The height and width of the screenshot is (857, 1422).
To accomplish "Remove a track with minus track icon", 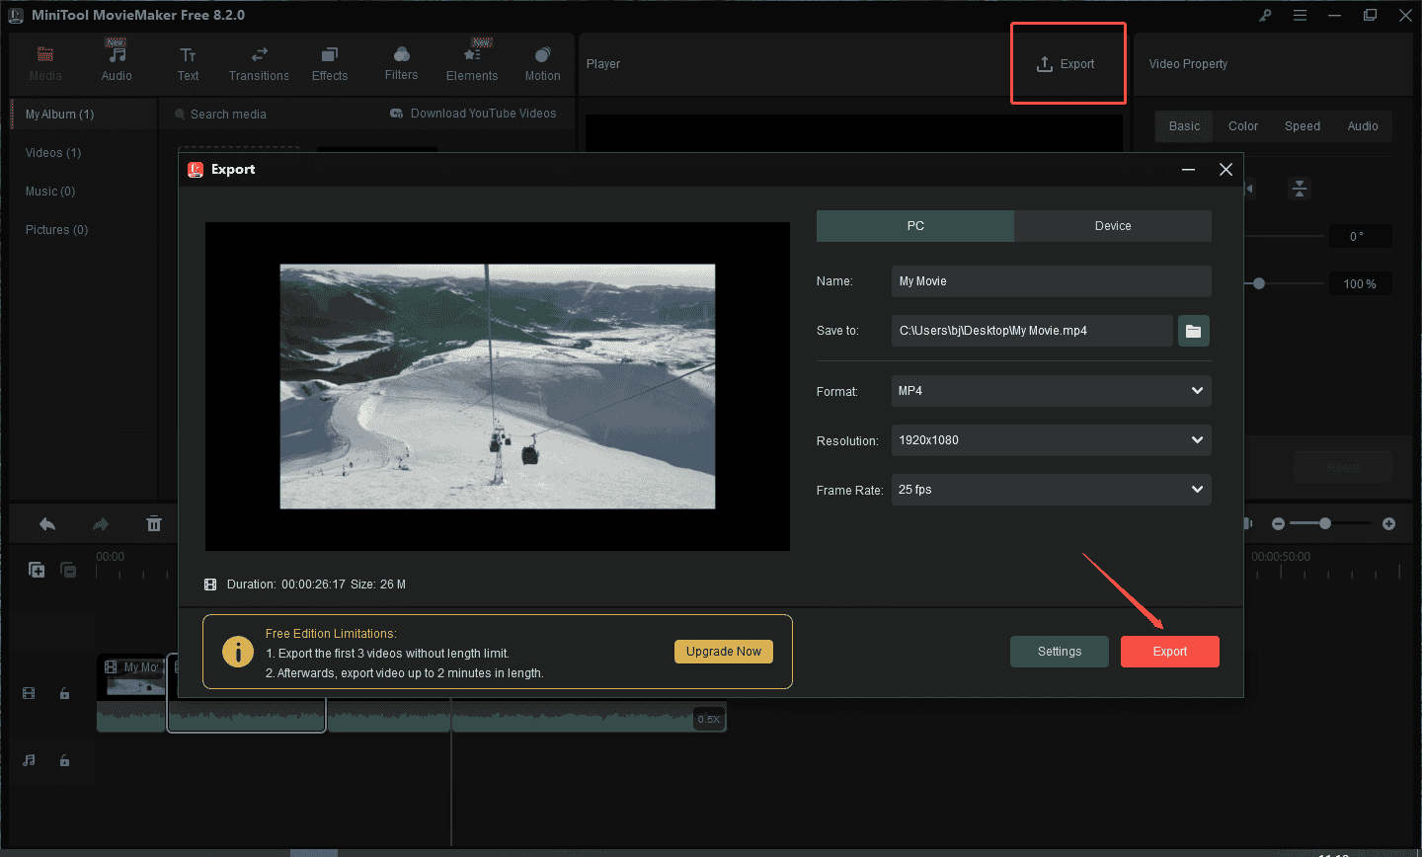I will [x=68, y=570].
